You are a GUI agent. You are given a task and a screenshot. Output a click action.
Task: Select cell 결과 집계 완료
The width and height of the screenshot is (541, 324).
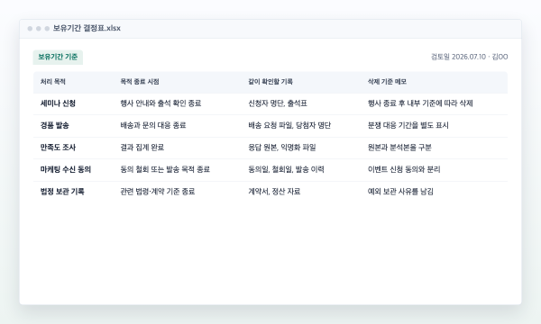pyautogui.click(x=142, y=148)
